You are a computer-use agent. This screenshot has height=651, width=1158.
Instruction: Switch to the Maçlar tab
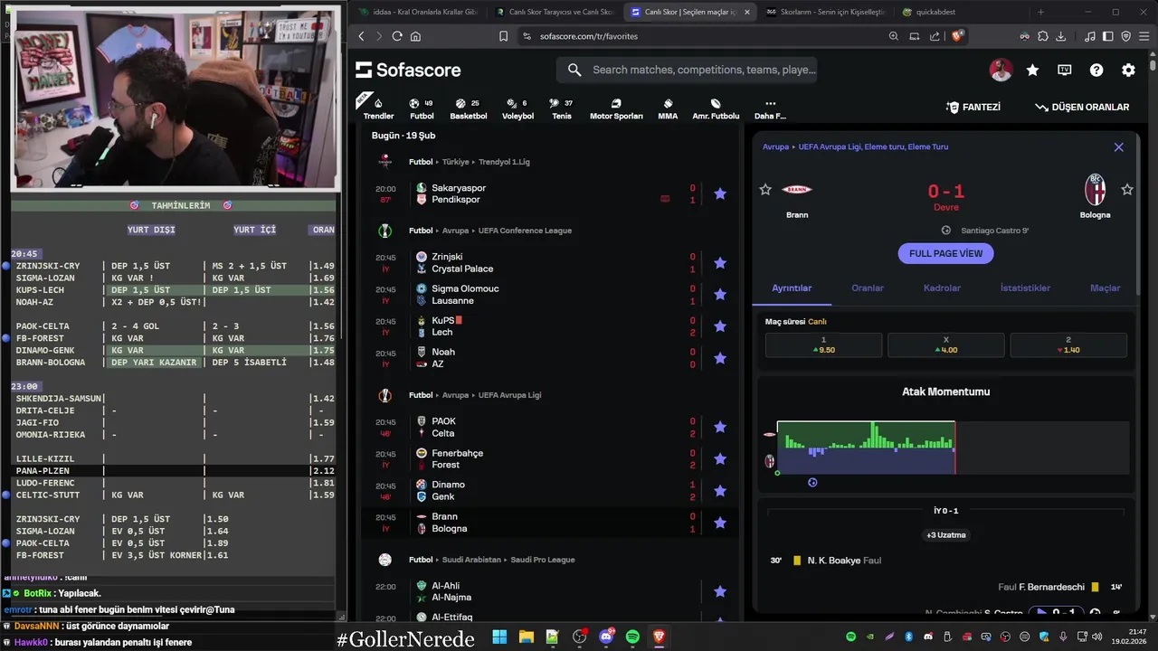tap(1105, 288)
